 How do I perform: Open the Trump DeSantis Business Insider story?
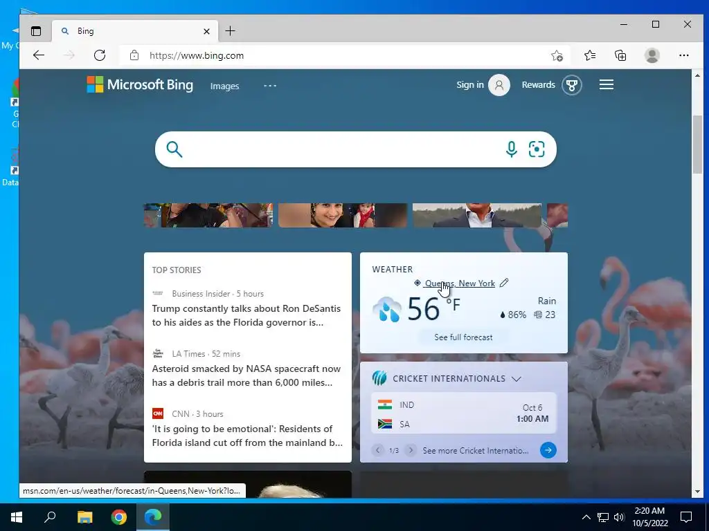point(246,315)
